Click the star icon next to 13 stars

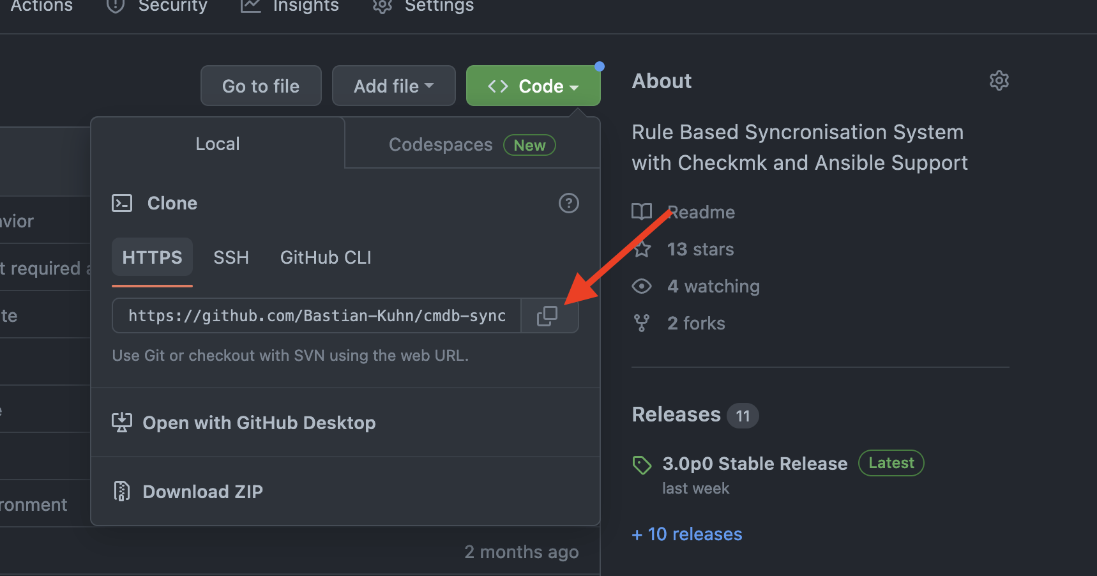[x=642, y=249]
